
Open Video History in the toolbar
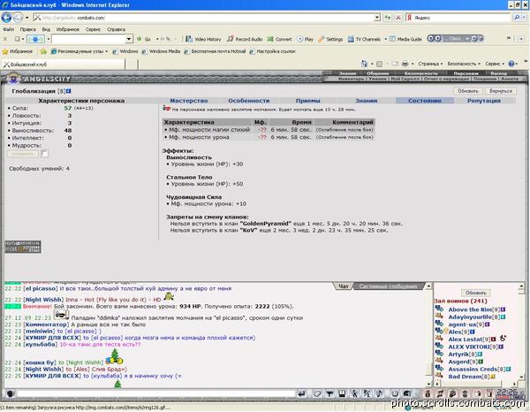click(x=203, y=39)
